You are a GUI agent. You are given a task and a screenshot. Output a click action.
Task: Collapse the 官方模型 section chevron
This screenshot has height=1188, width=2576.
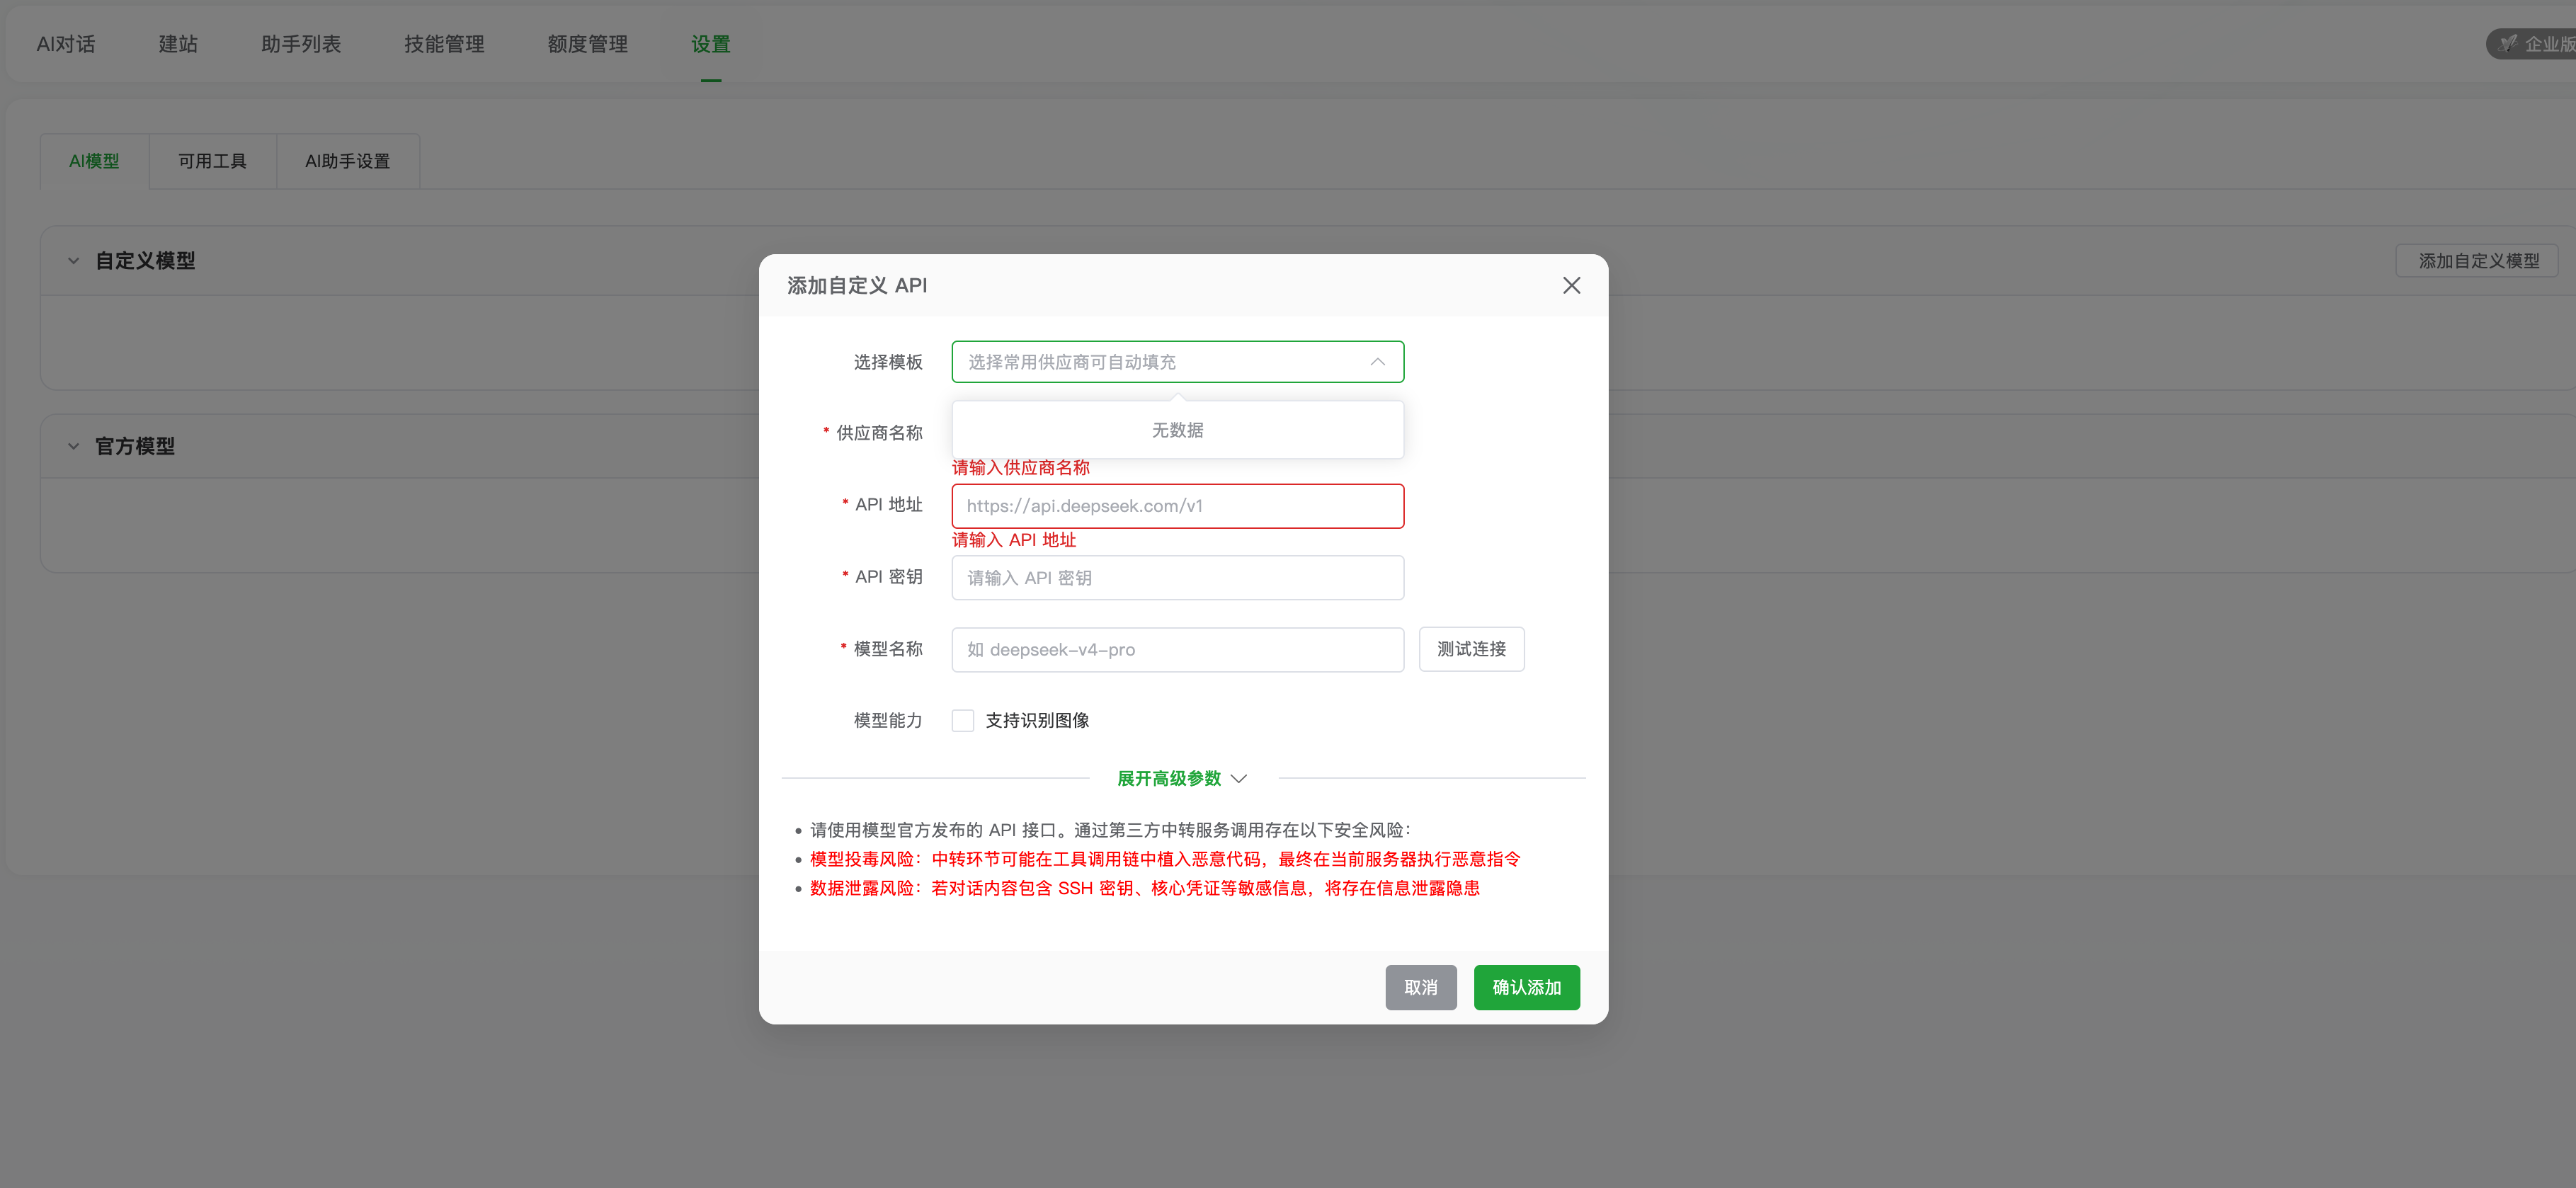[x=73, y=446]
